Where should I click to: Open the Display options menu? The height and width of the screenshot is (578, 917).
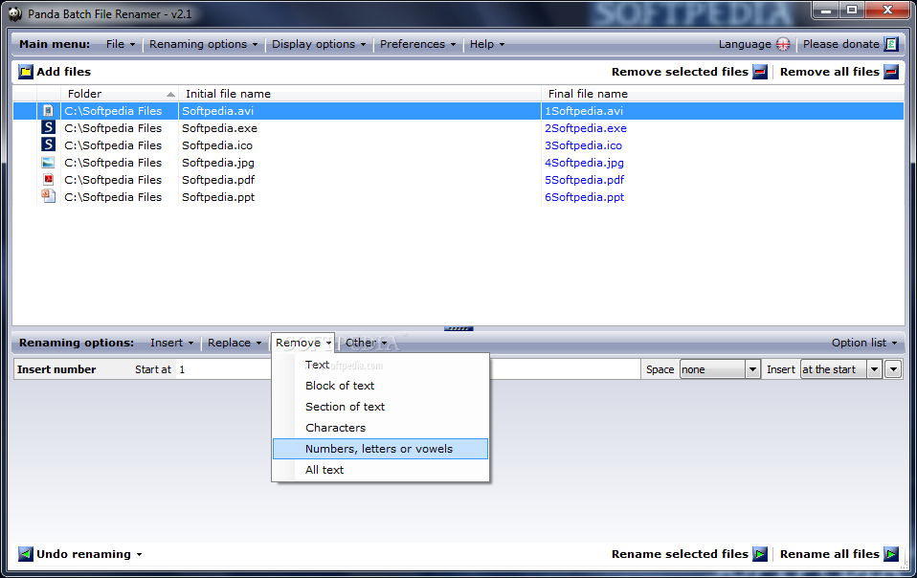[x=319, y=44]
